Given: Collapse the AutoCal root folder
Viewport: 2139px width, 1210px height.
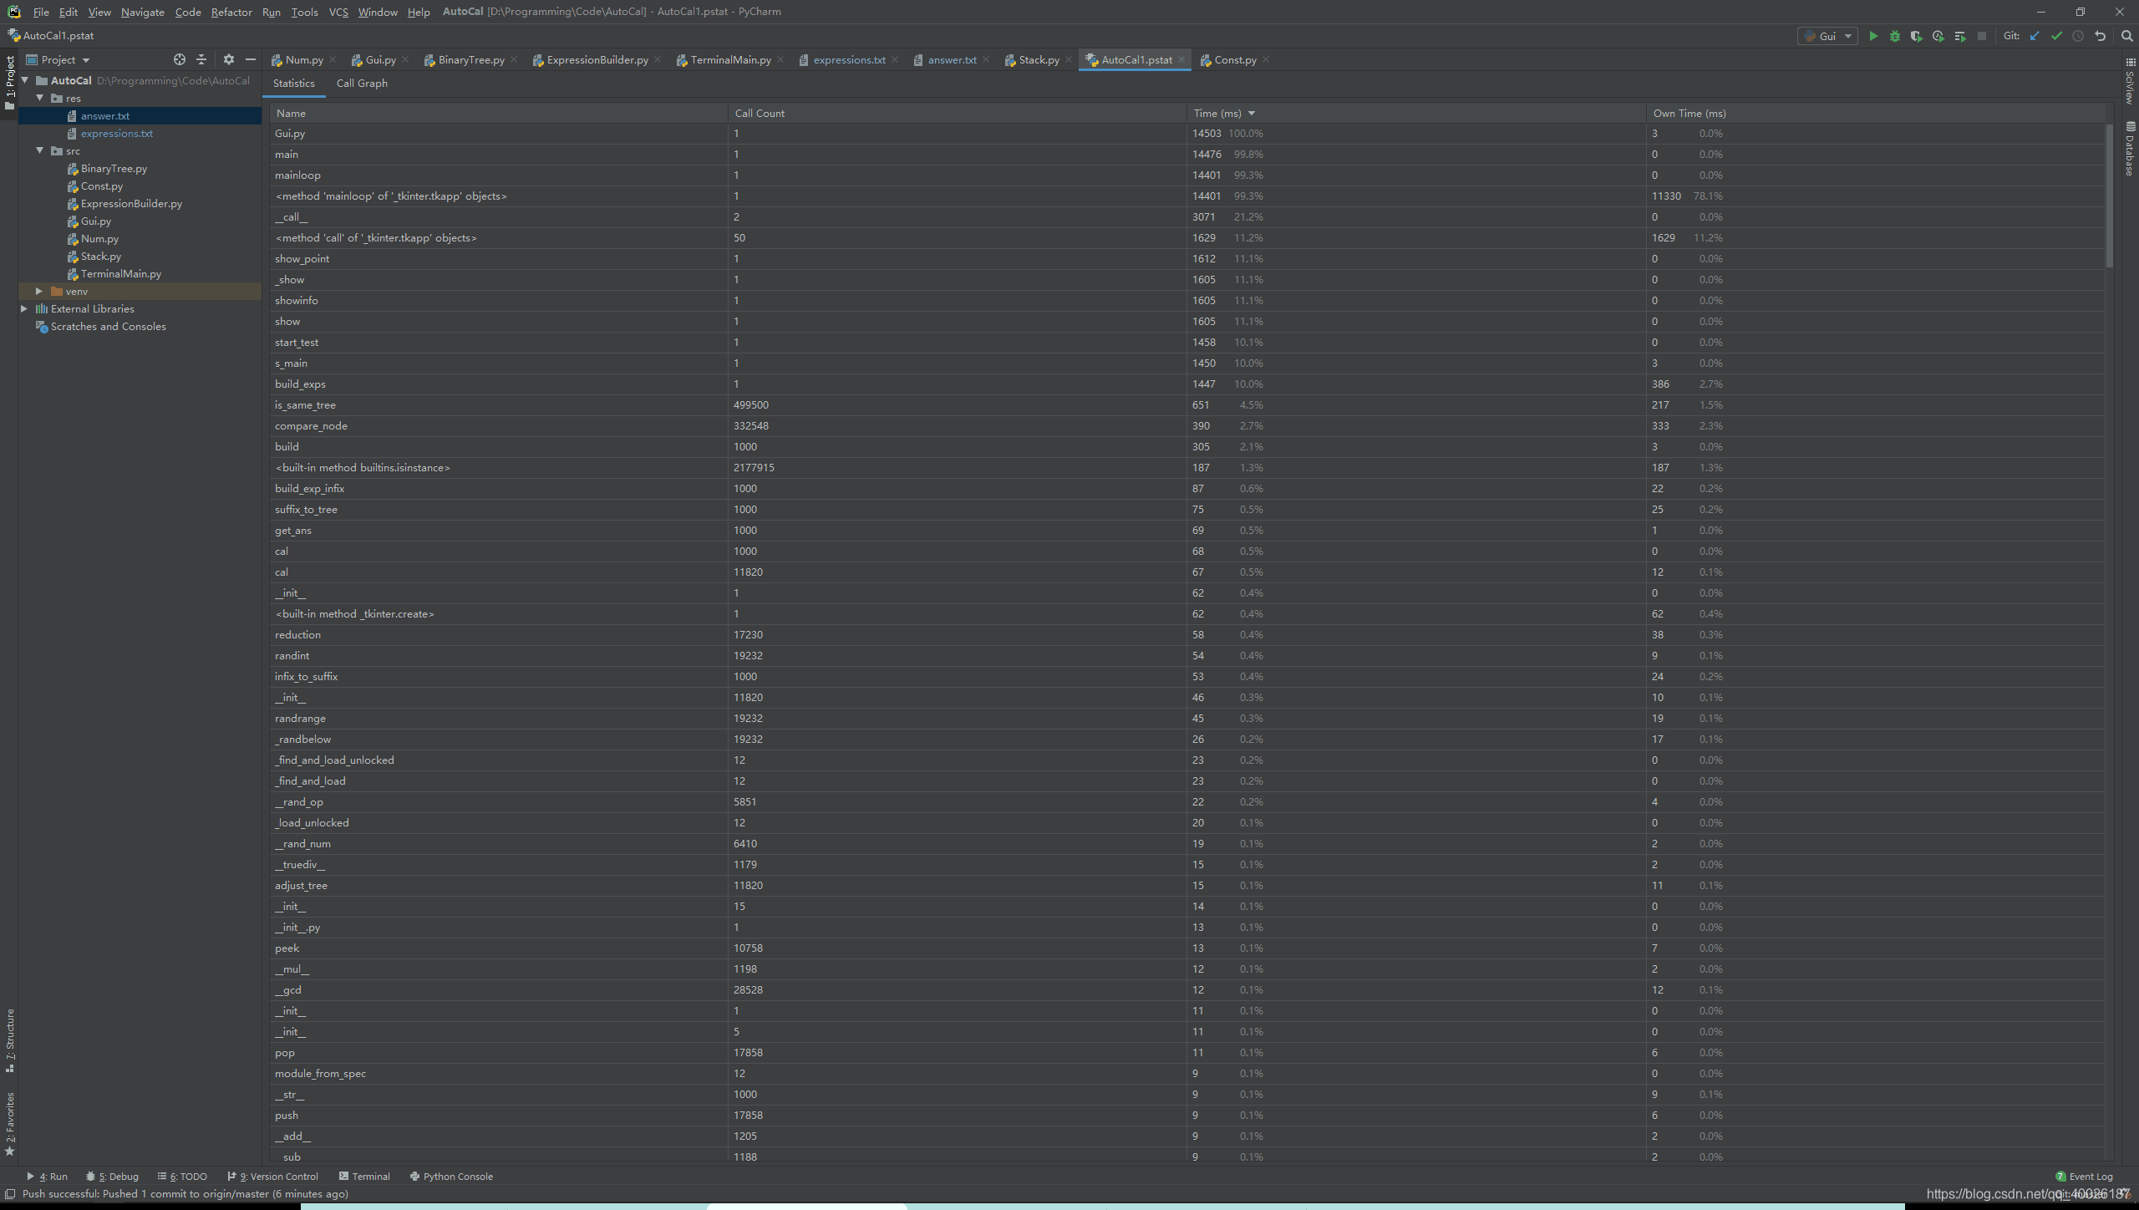Looking at the screenshot, I should coord(25,80).
